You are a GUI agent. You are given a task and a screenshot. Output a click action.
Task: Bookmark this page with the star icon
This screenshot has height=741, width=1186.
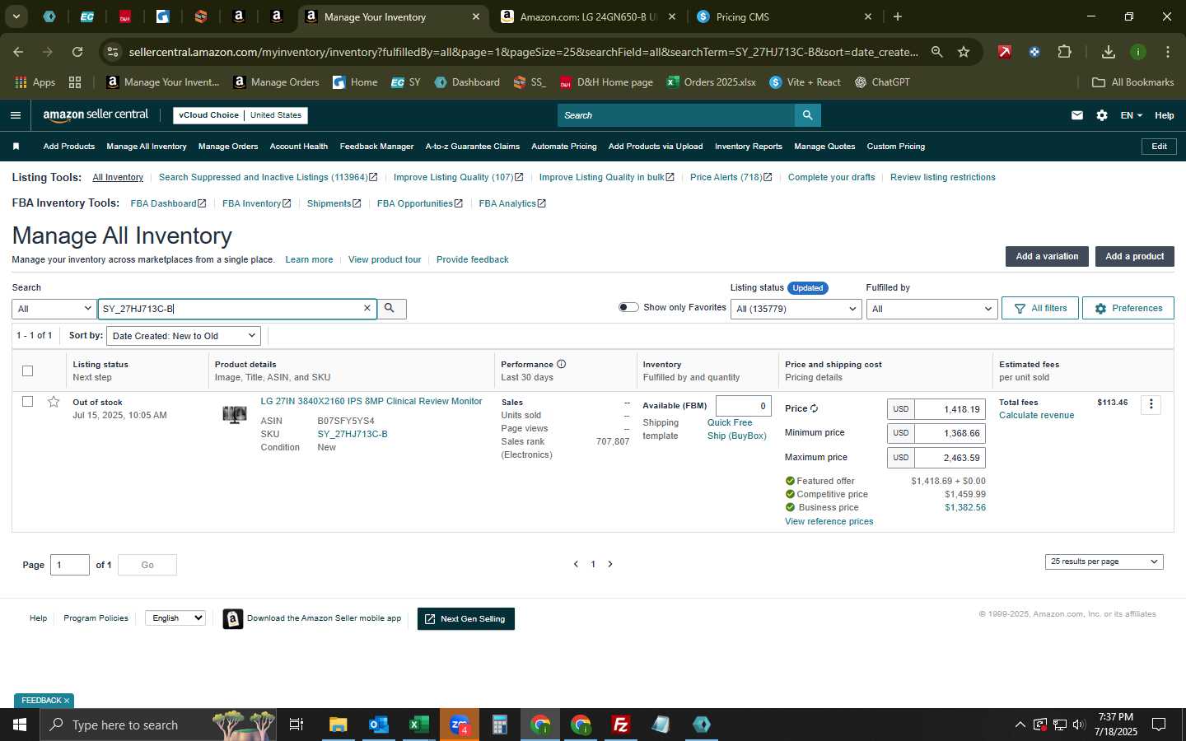(x=964, y=52)
